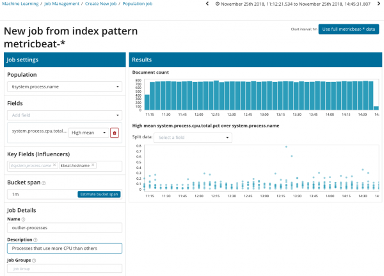
Task: Step the time range forward with right arrow
Action: pyautogui.click(x=378, y=4)
